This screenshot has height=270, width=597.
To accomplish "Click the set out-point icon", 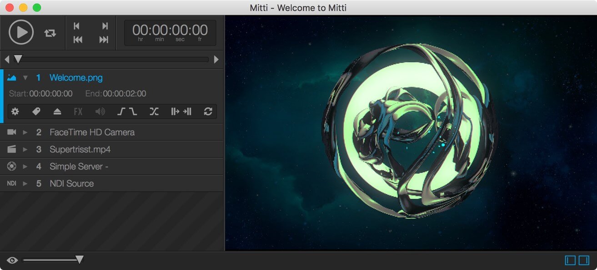I will pos(187,111).
